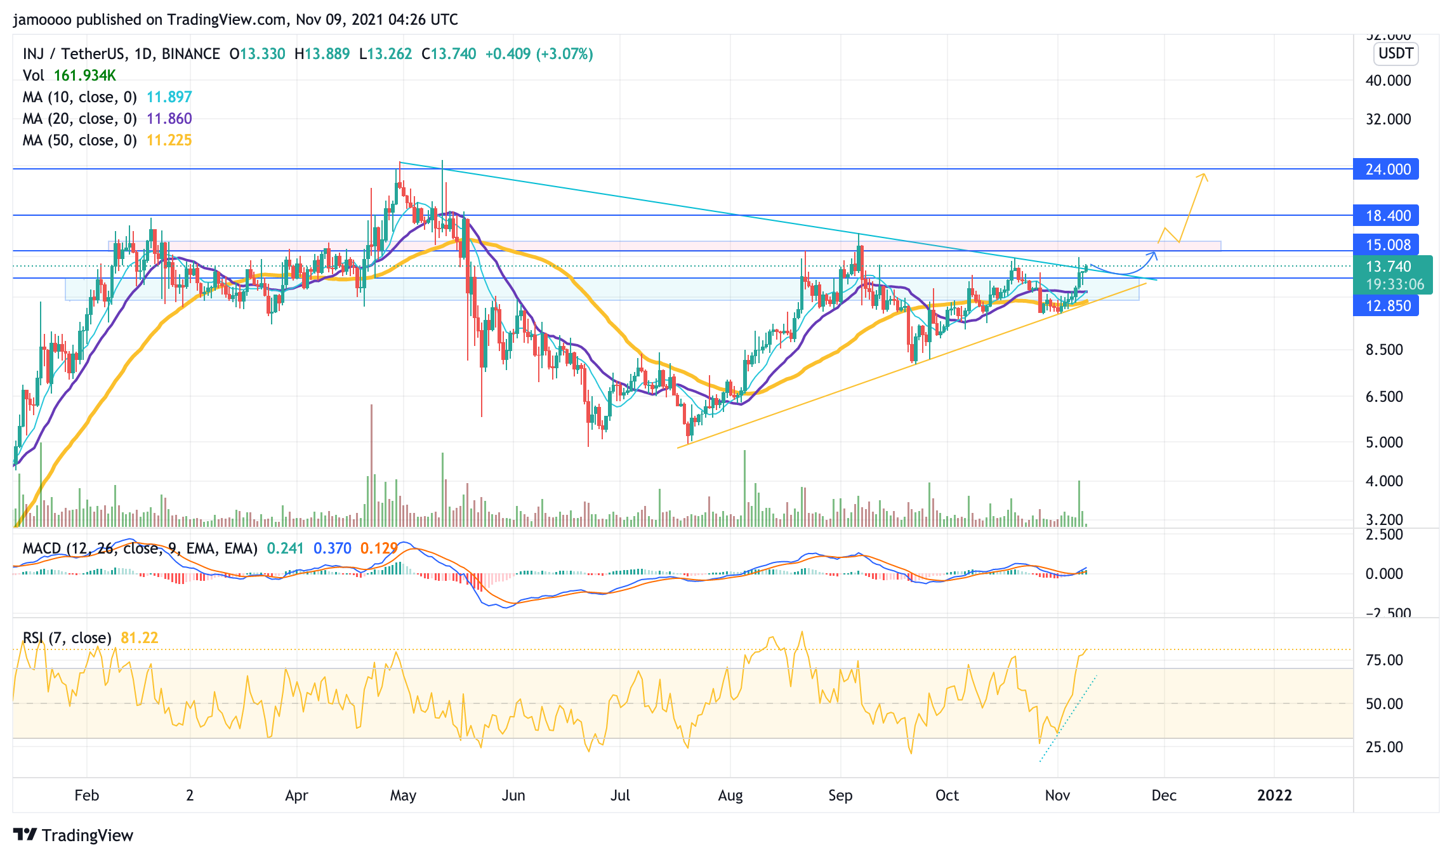Click the Aug label on time axis
Viewport: 1452px width, 857px height.
(730, 795)
